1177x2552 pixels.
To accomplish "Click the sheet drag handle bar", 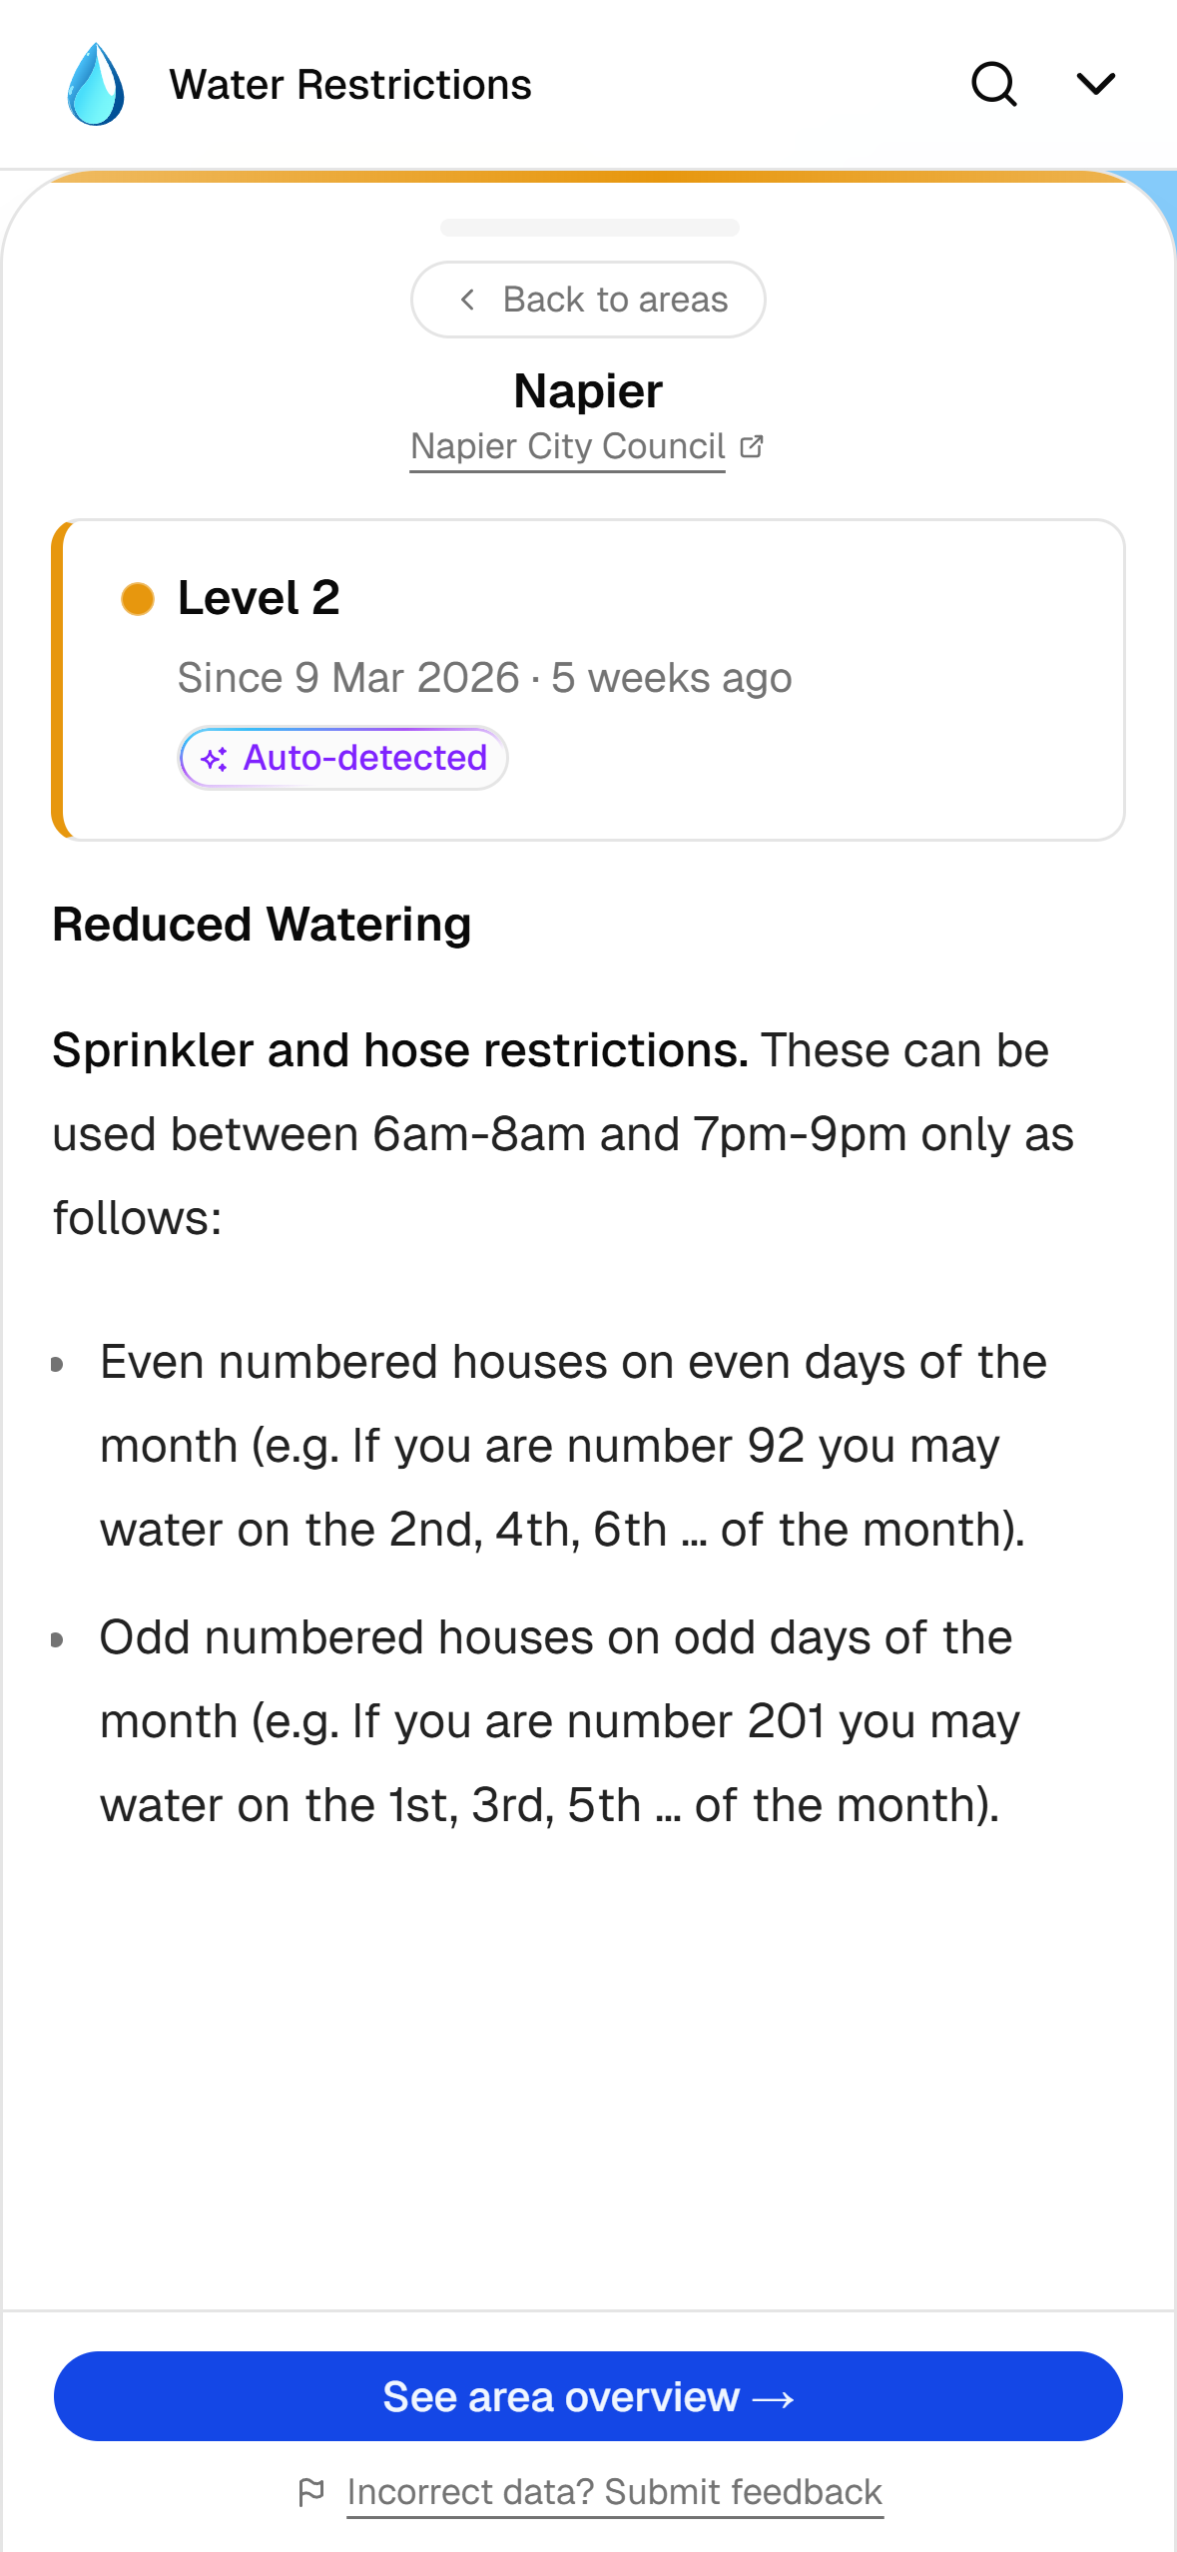I will (x=589, y=228).
